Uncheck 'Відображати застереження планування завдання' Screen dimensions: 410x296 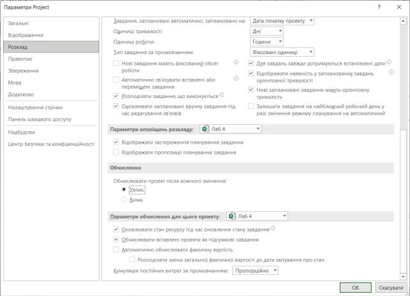[116, 142]
